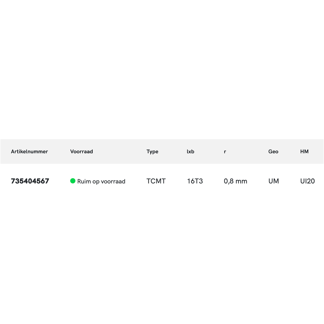This screenshot has height=324, width=324.
Task: Click the HM column header
Action: [x=304, y=151]
